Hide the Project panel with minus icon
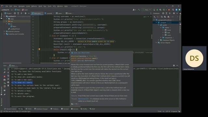Image resolution: width=208 pixels, height=117 pixels. tap(29, 13)
